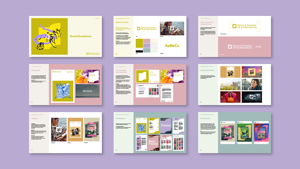Image resolution: width=300 pixels, height=169 pixels.
Task: Click the 'Clear space and minimum size' heading
Action: tap(206, 23)
